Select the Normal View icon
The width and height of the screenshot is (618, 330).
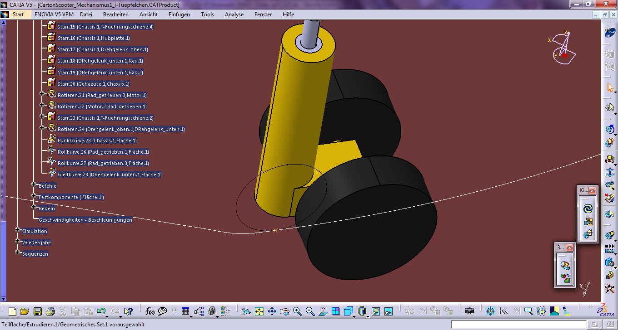pyautogui.click(x=323, y=311)
